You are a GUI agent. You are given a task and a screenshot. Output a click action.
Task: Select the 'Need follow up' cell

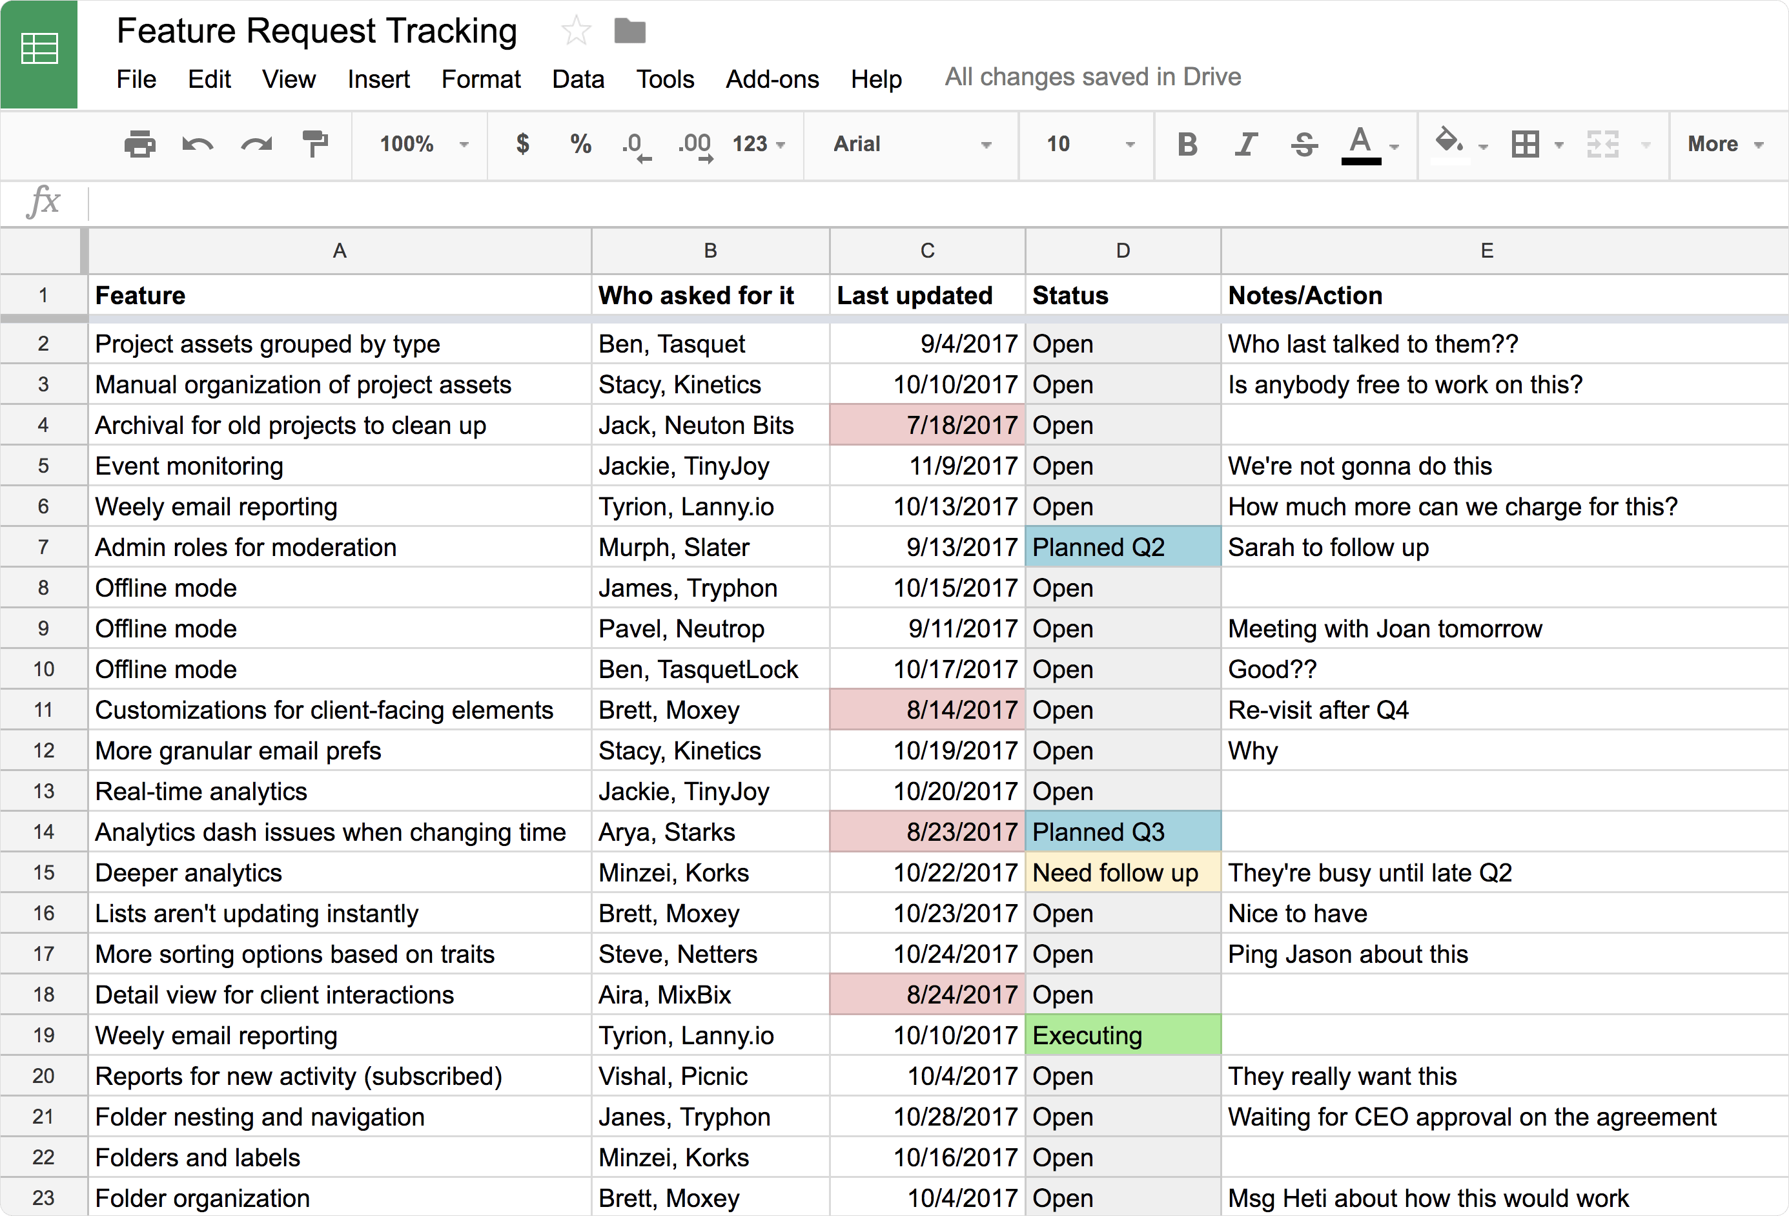(x=1123, y=873)
